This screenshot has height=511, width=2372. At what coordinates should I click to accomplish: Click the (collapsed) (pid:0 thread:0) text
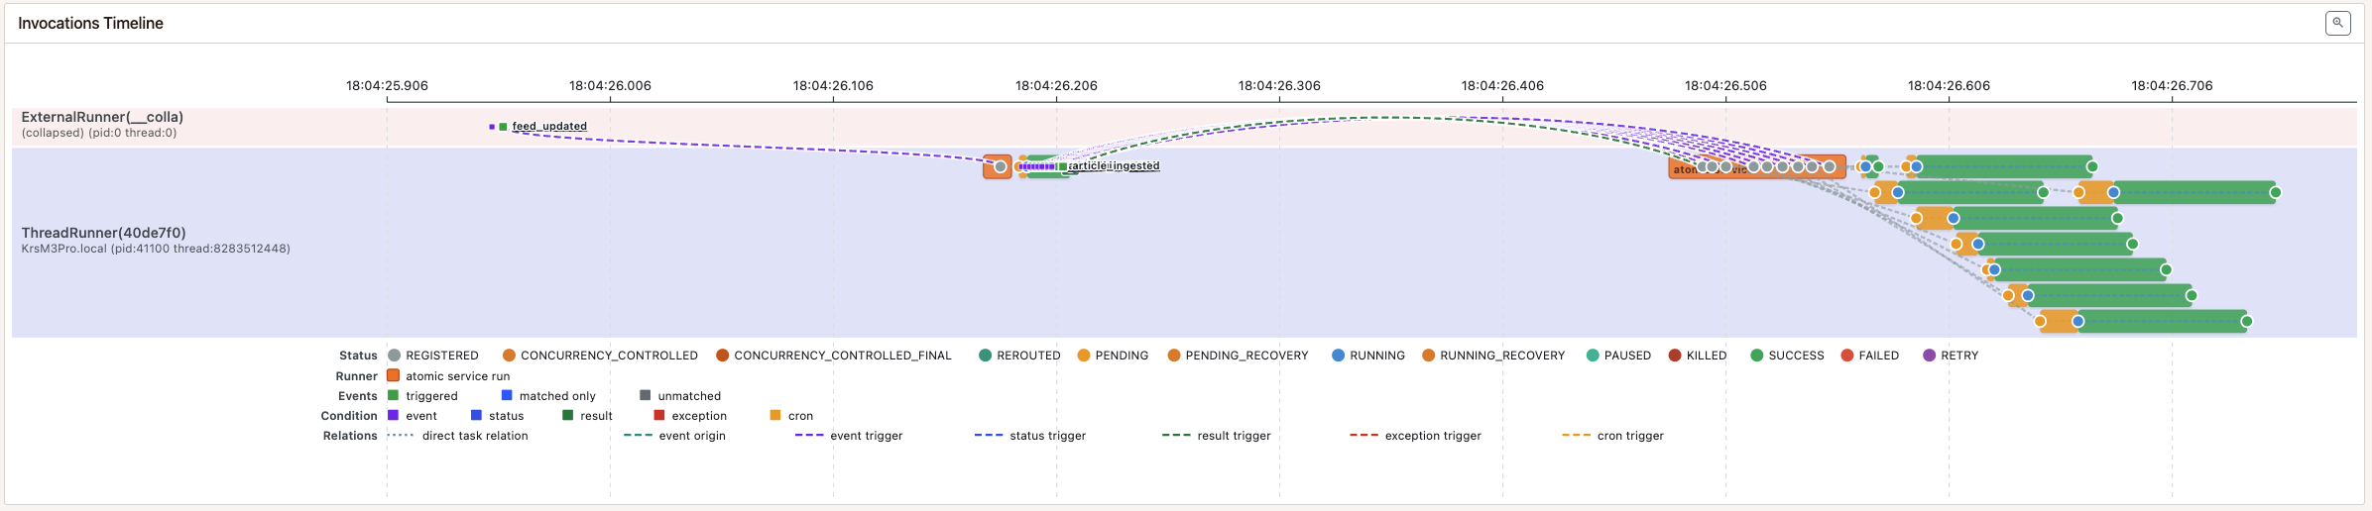[99, 133]
